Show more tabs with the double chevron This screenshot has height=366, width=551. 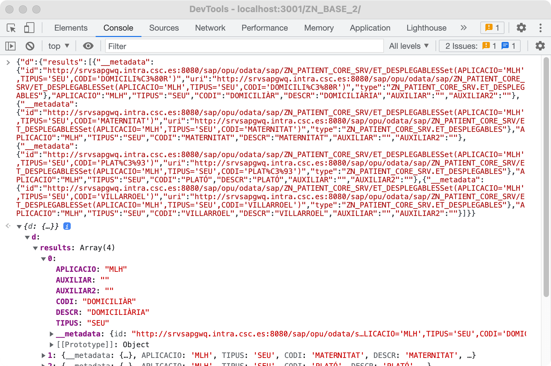464,28
